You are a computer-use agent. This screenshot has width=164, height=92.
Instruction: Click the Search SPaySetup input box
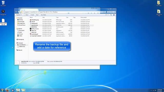tap(111, 12)
